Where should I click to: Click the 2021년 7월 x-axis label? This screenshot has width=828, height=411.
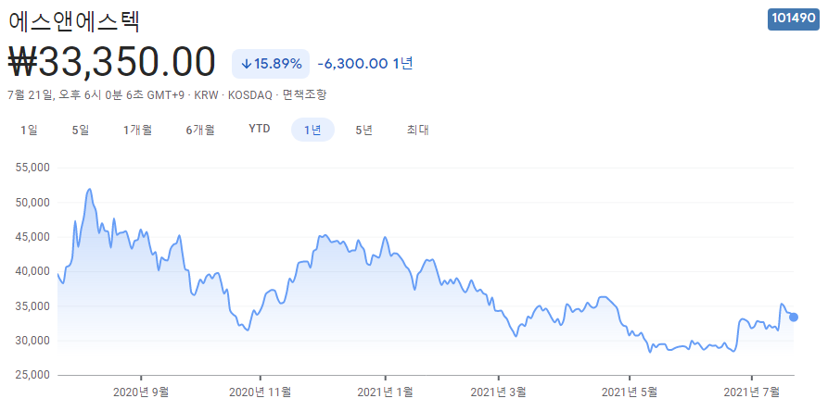(751, 392)
